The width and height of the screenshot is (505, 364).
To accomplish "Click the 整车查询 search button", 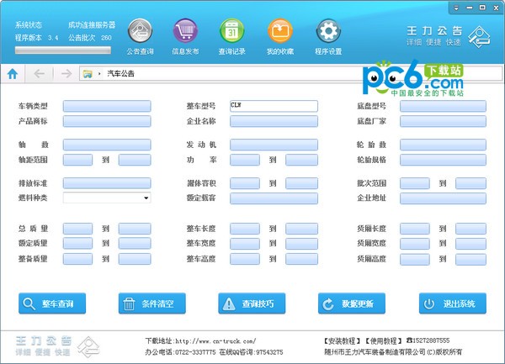I will (52, 303).
